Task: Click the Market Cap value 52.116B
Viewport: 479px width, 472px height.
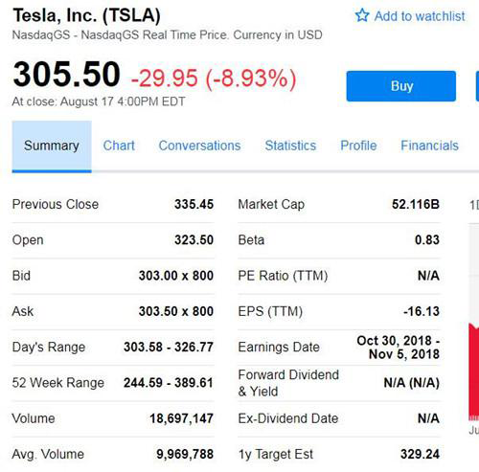Action: tap(416, 204)
